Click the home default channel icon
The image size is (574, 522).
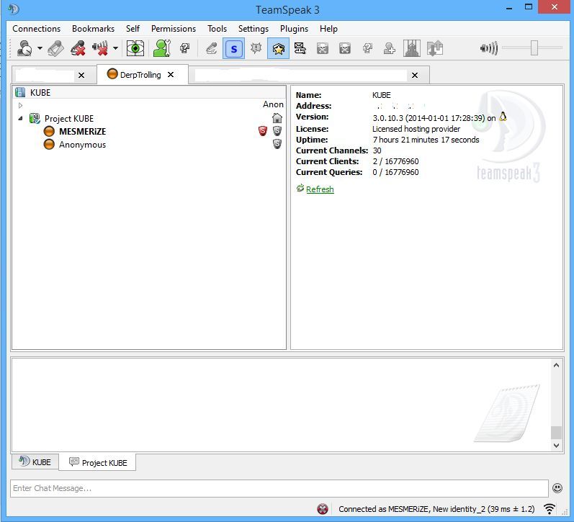point(277,118)
